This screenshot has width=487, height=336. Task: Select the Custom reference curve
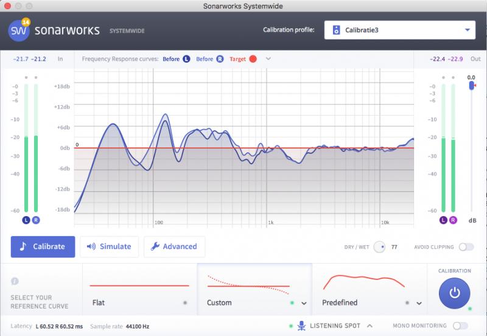click(x=254, y=290)
